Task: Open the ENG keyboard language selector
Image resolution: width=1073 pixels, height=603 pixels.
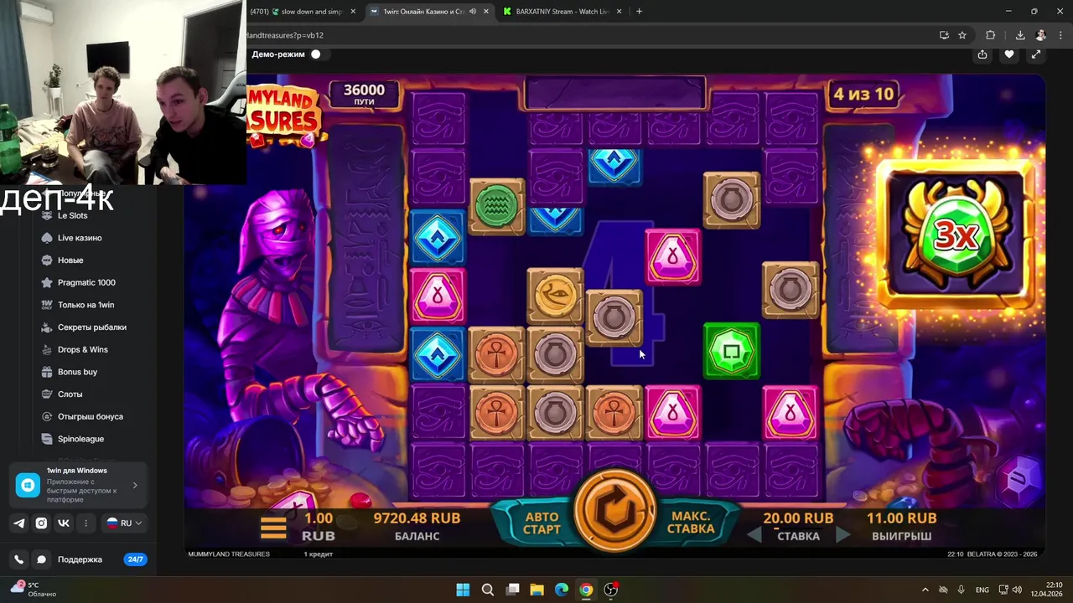Action: pyautogui.click(x=982, y=590)
